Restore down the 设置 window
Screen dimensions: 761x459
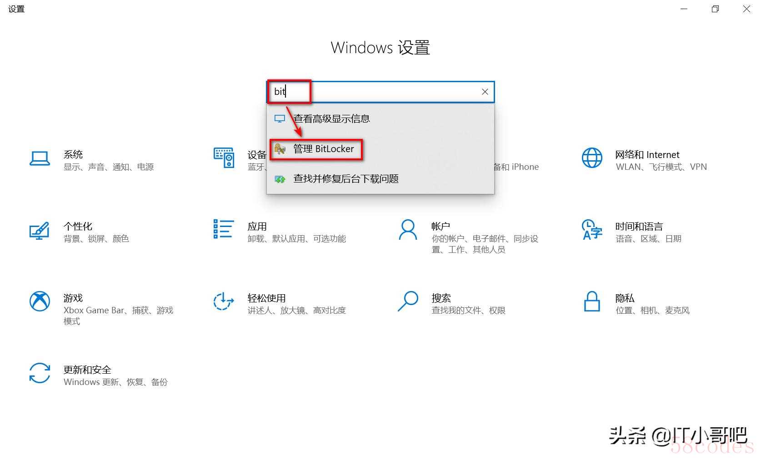[x=716, y=9]
